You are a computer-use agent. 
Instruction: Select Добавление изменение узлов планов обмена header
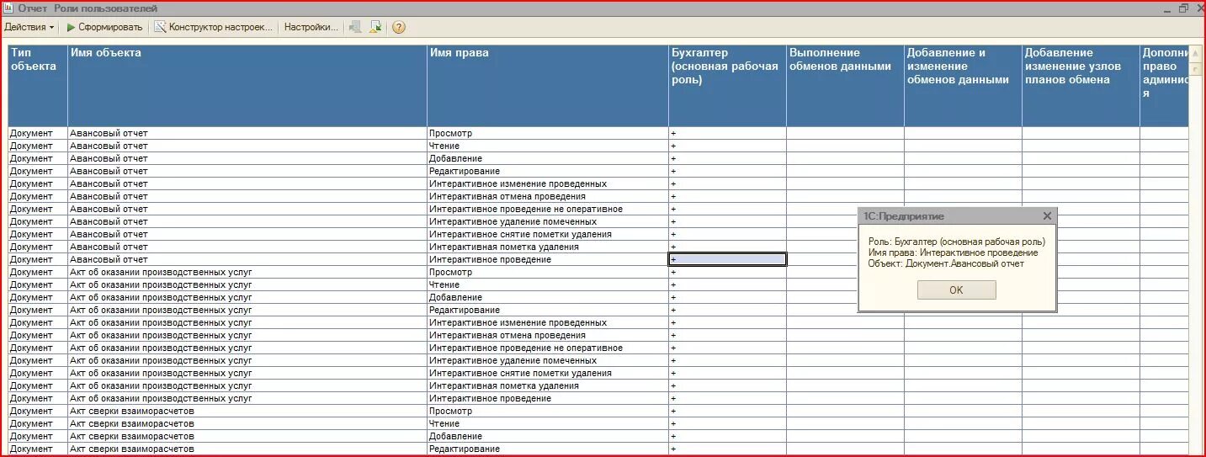tap(1081, 86)
